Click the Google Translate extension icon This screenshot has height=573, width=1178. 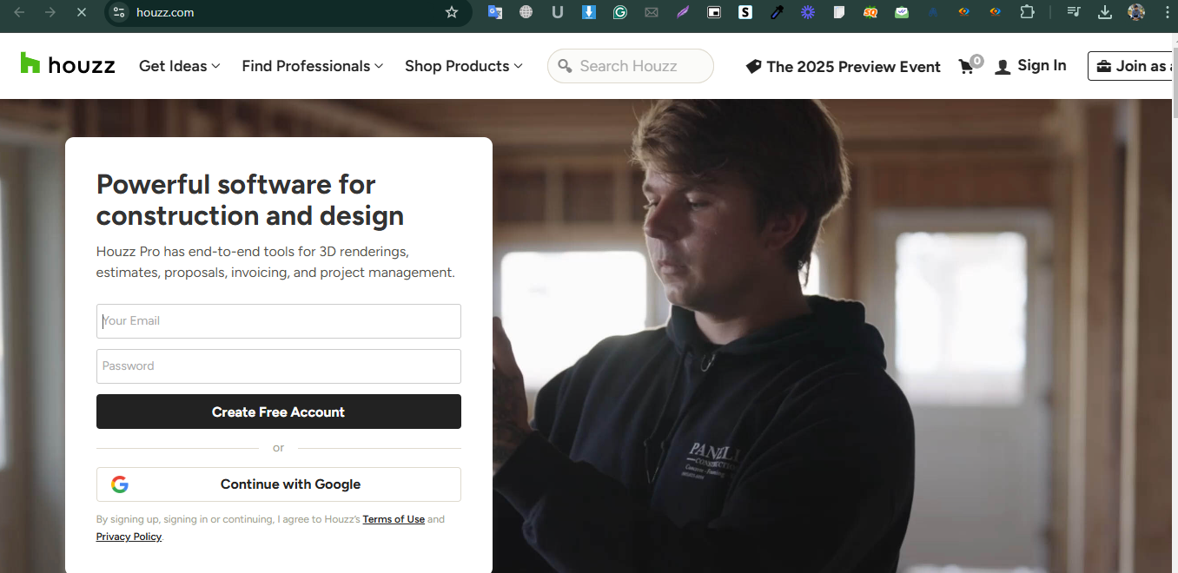pyautogui.click(x=495, y=12)
